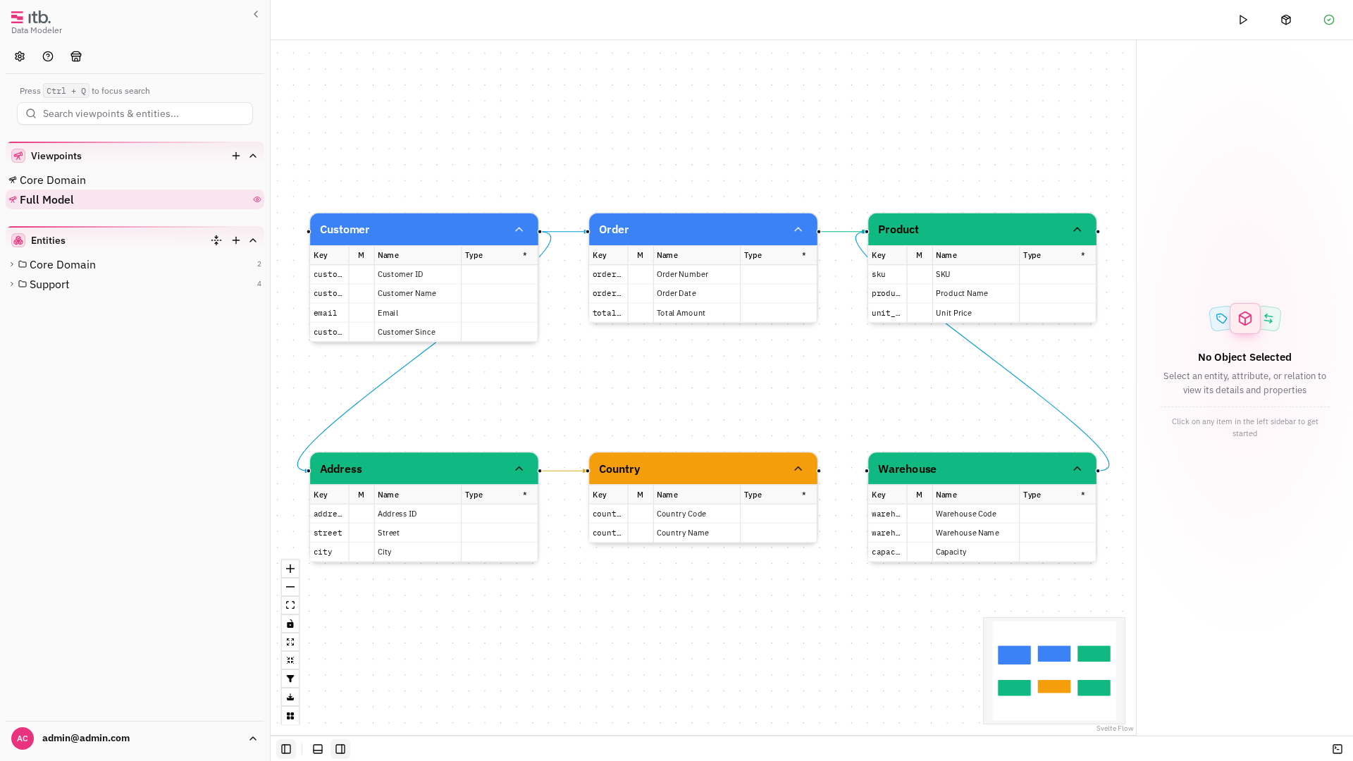Open admin@admin.com account menu
The width and height of the screenshot is (1353, 761).
(135, 738)
